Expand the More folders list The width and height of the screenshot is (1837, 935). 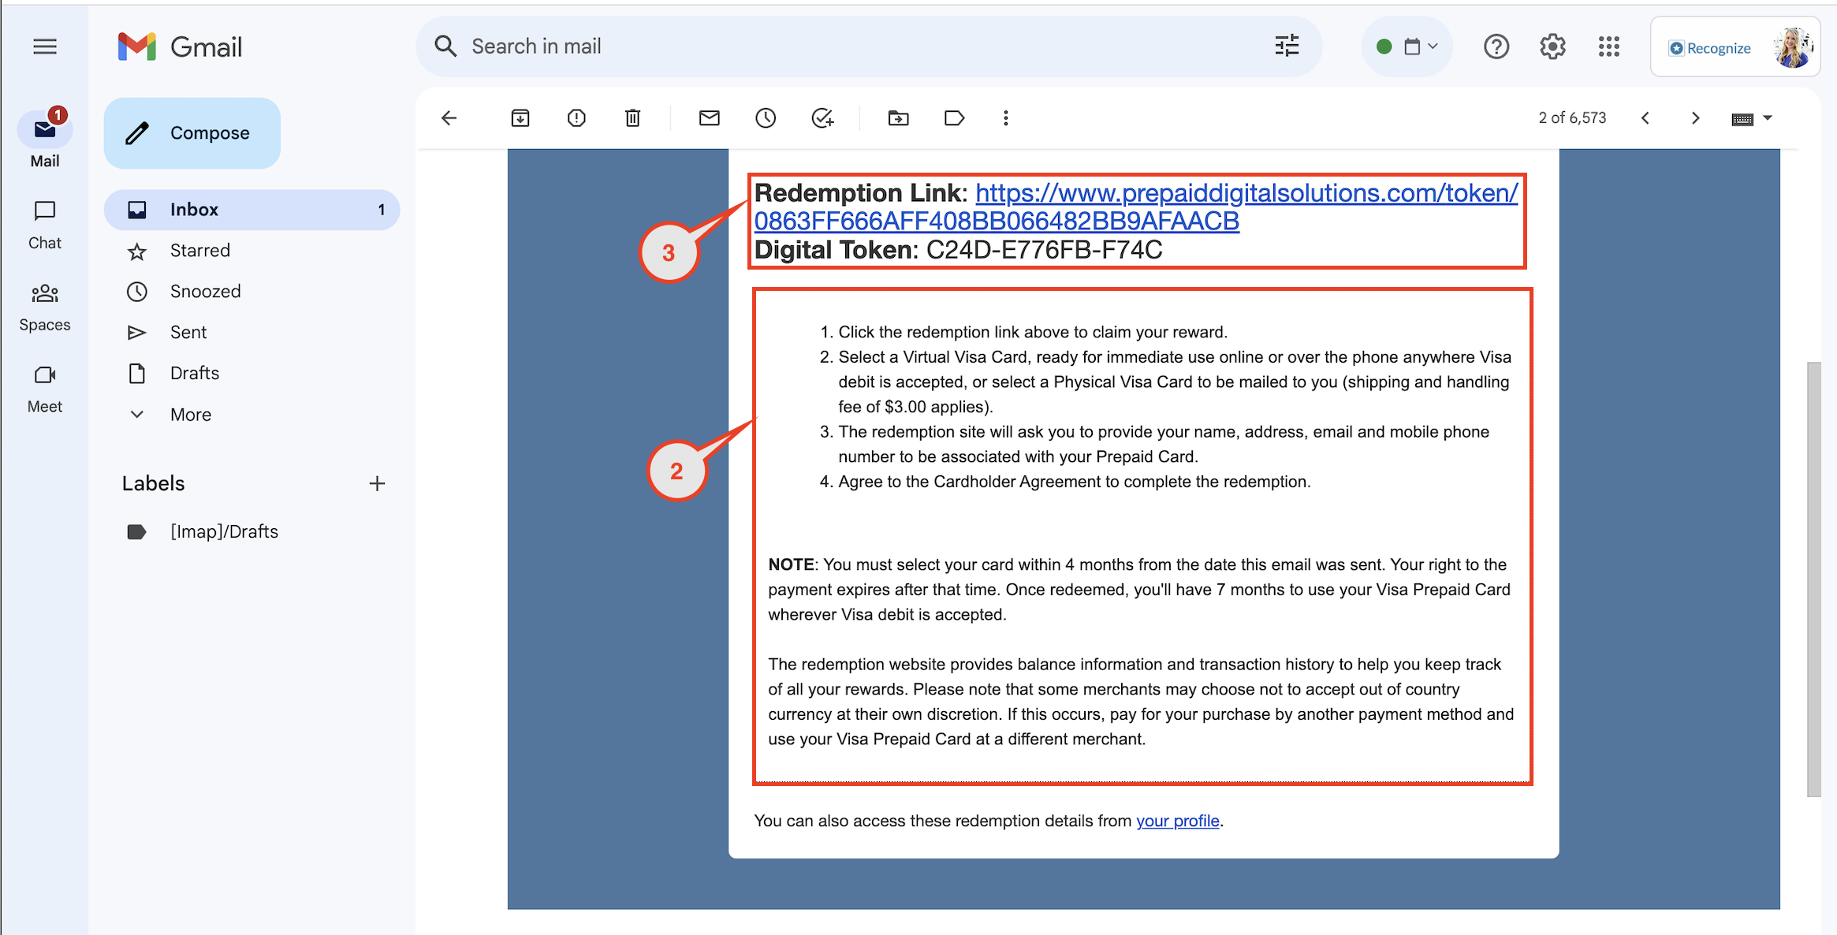tap(191, 414)
